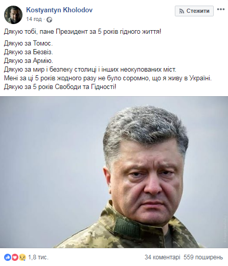228x266 pixels.
Task: Click the line 'Дякую за Безвіз.'
Action: (x=29, y=52)
